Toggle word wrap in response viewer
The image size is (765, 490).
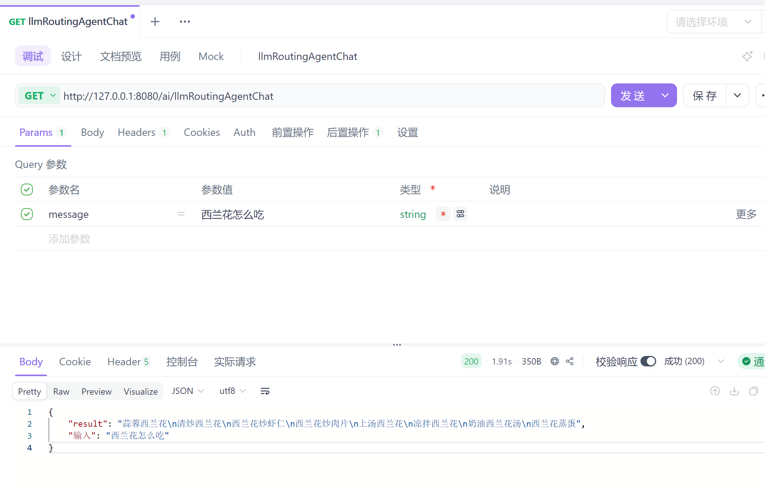click(265, 391)
